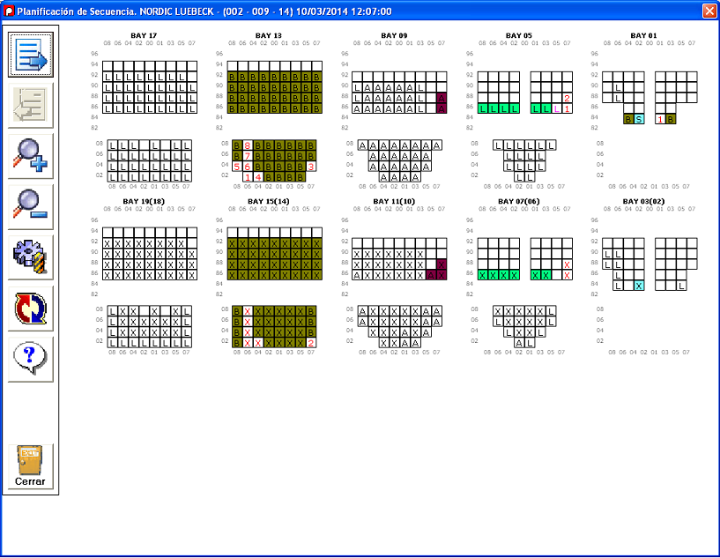Refresh the plan using the circular arrows icon
Image resolution: width=720 pixels, height=558 pixels.
[x=31, y=309]
